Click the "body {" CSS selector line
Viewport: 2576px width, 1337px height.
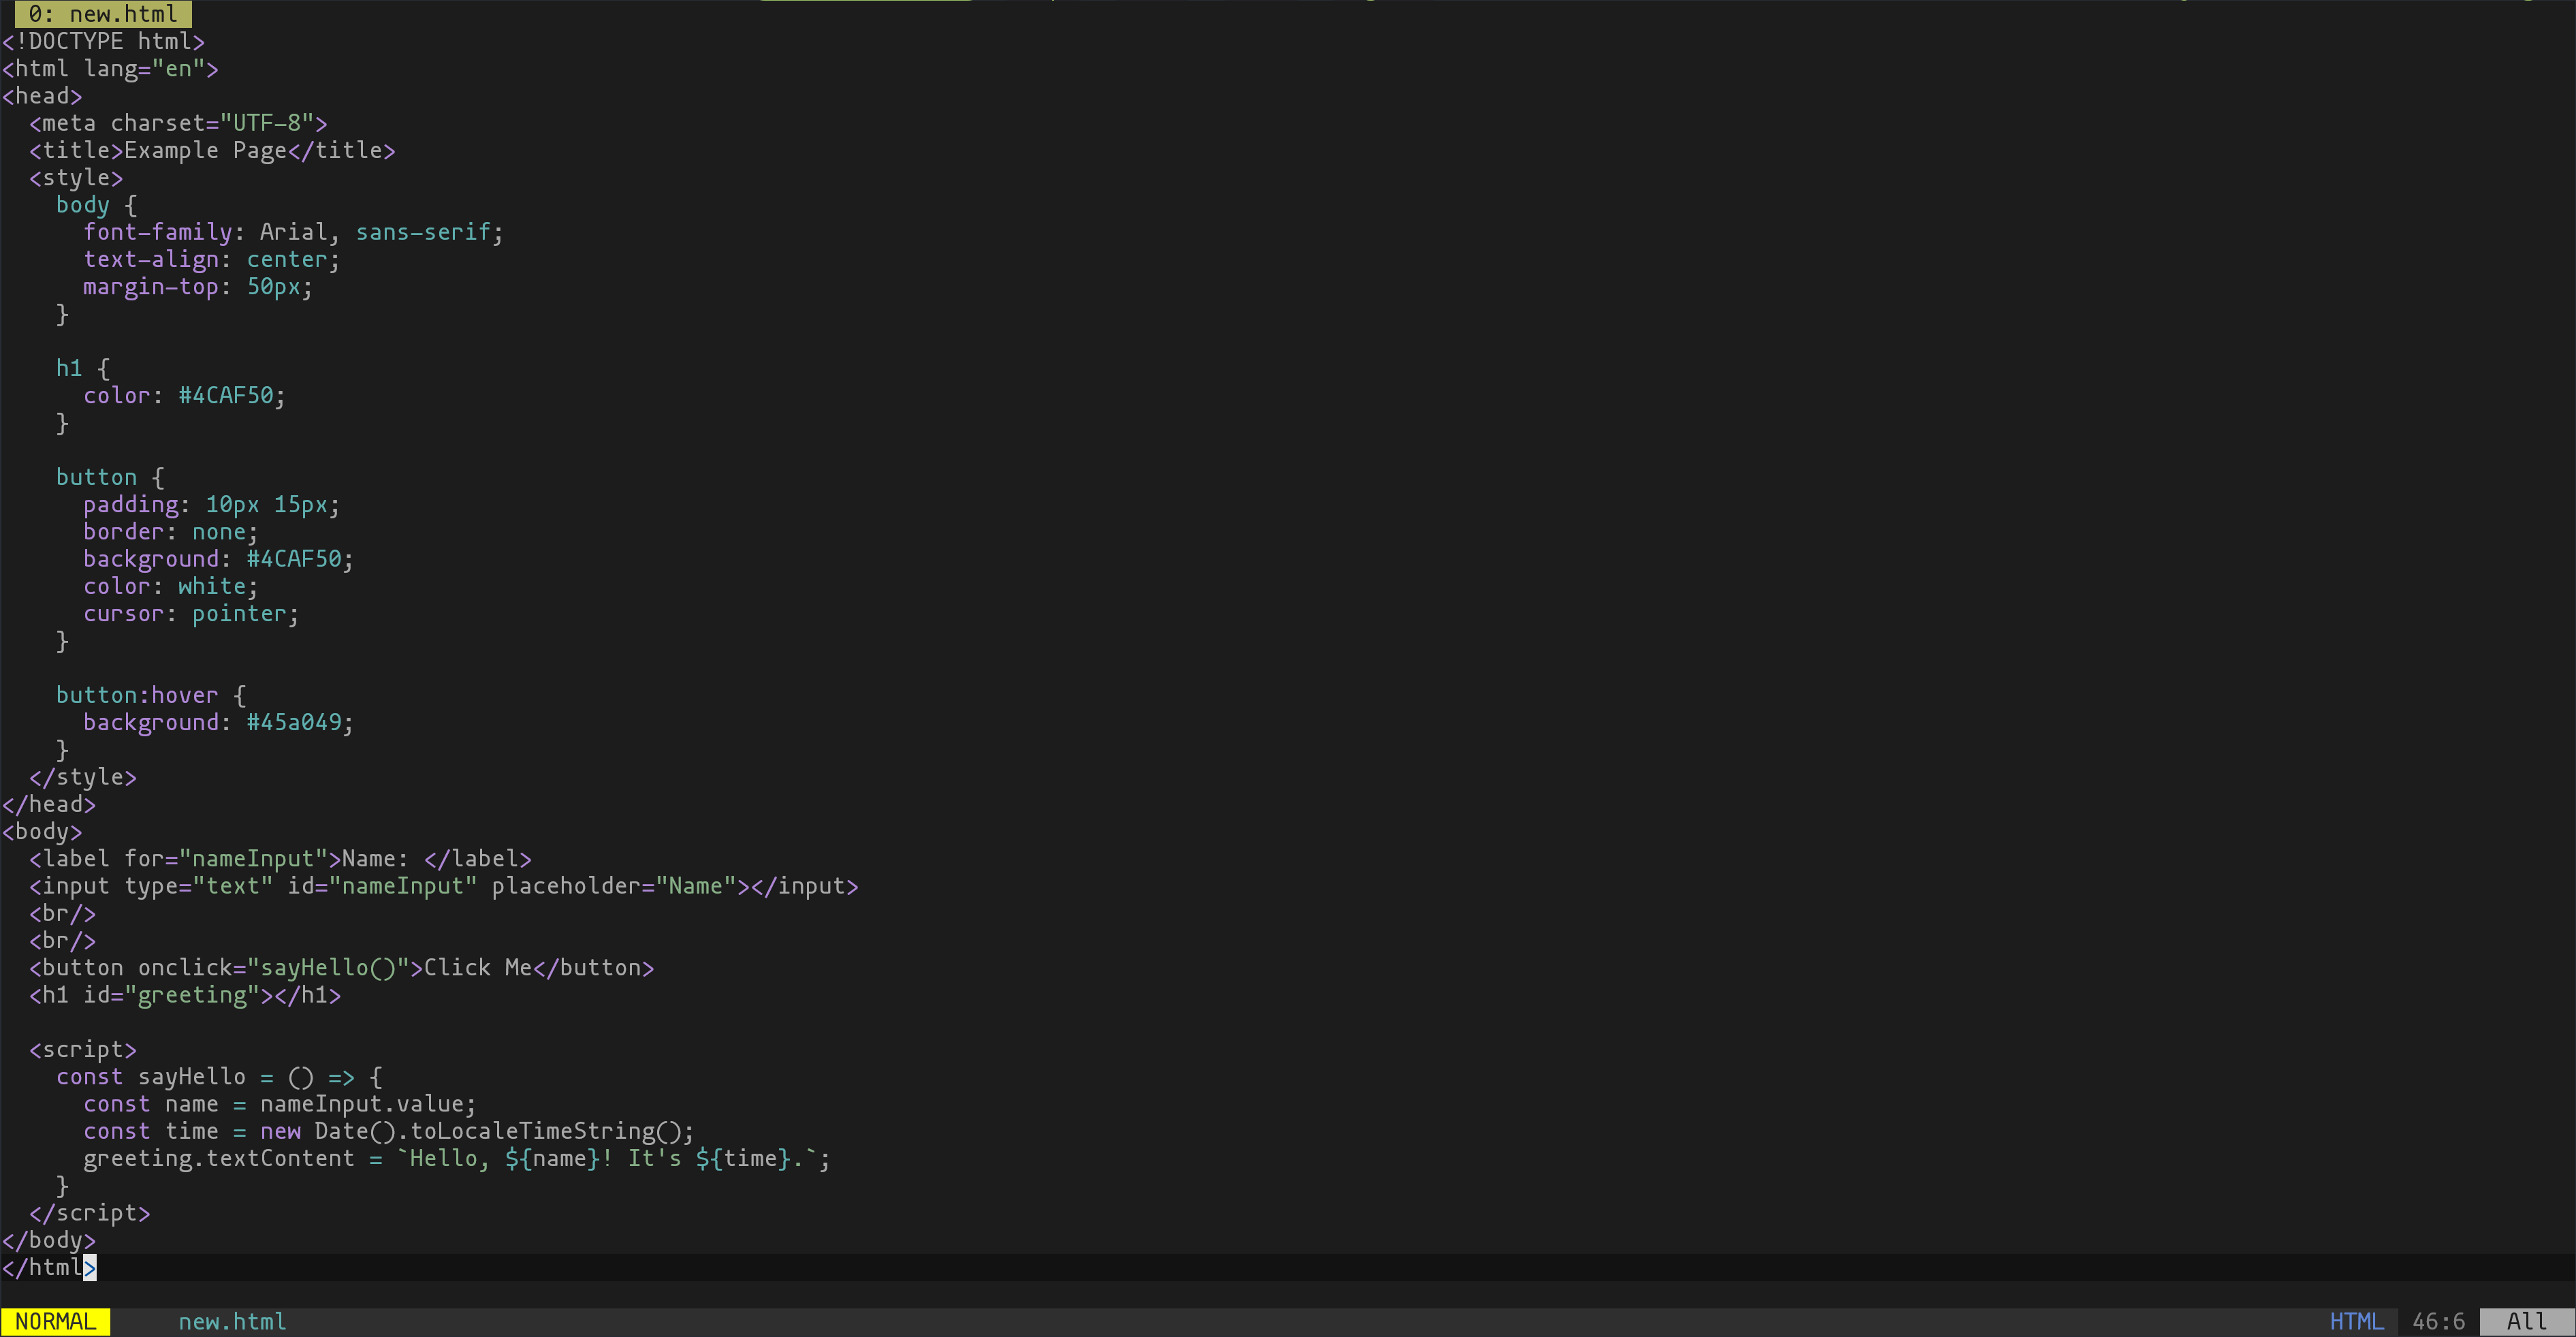(x=96, y=205)
